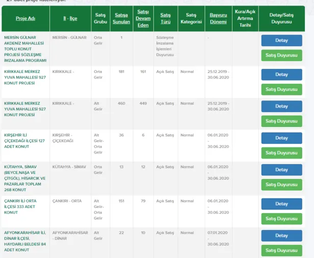
Task: View Satış Duyurusu for Kütahya Simav row
Action: click(x=281, y=185)
